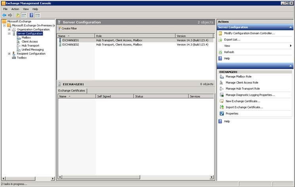Expand the Recipient Configuration tree node

pos(9,54)
